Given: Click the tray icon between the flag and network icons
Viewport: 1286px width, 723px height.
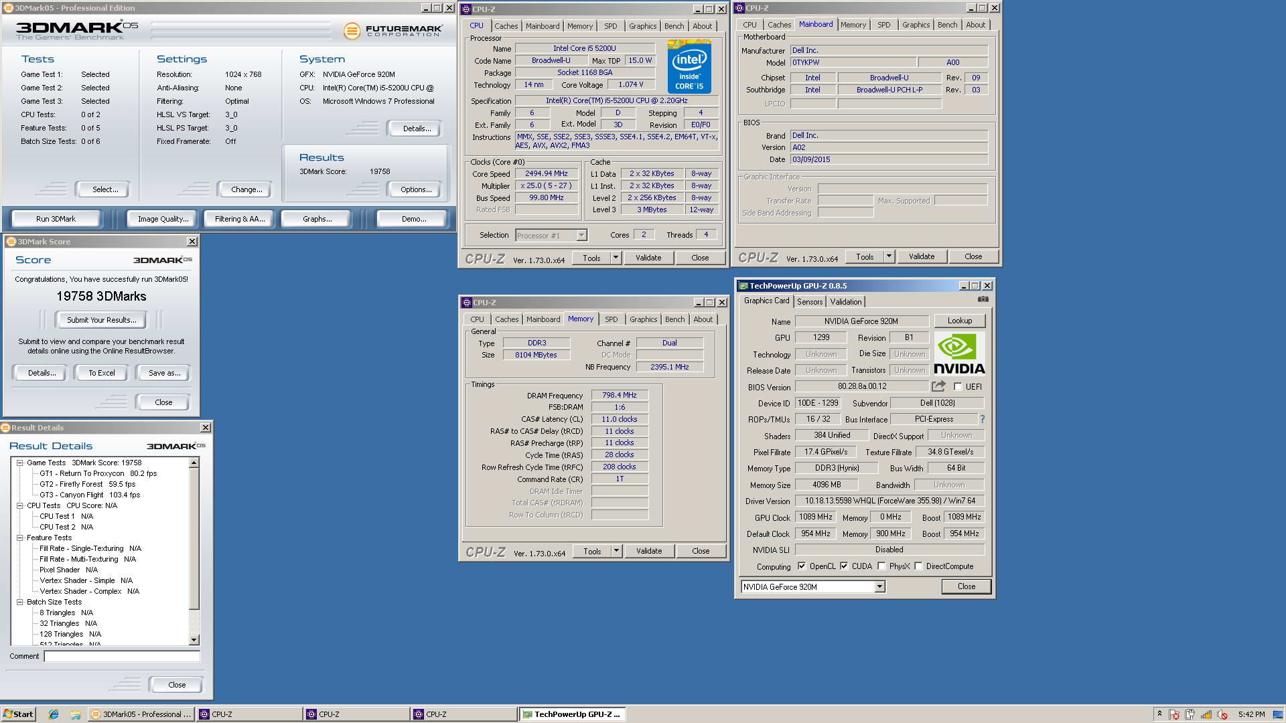Looking at the screenshot, I should pyautogui.click(x=1190, y=714).
